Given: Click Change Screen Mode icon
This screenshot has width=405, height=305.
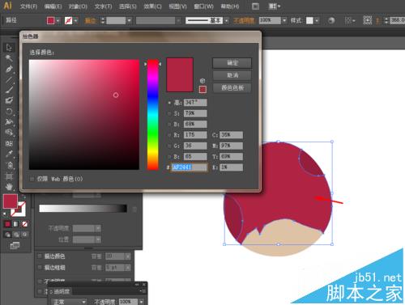Looking at the screenshot, I should tap(15, 246).
